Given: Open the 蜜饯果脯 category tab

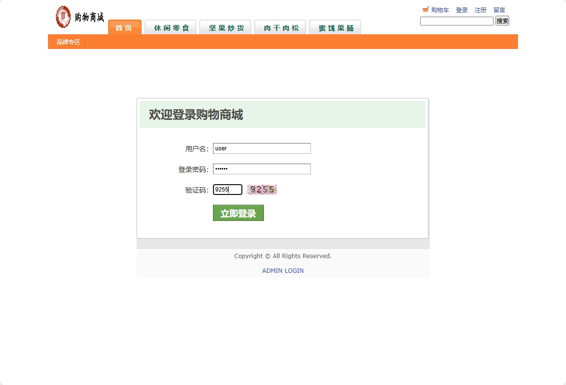Looking at the screenshot, I should point(334,28).
